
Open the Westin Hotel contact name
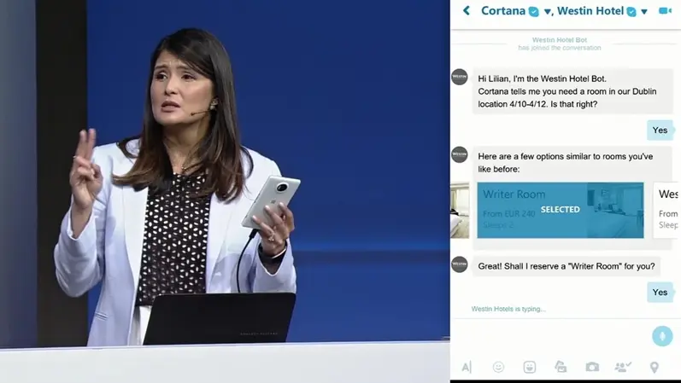(590, 11)
